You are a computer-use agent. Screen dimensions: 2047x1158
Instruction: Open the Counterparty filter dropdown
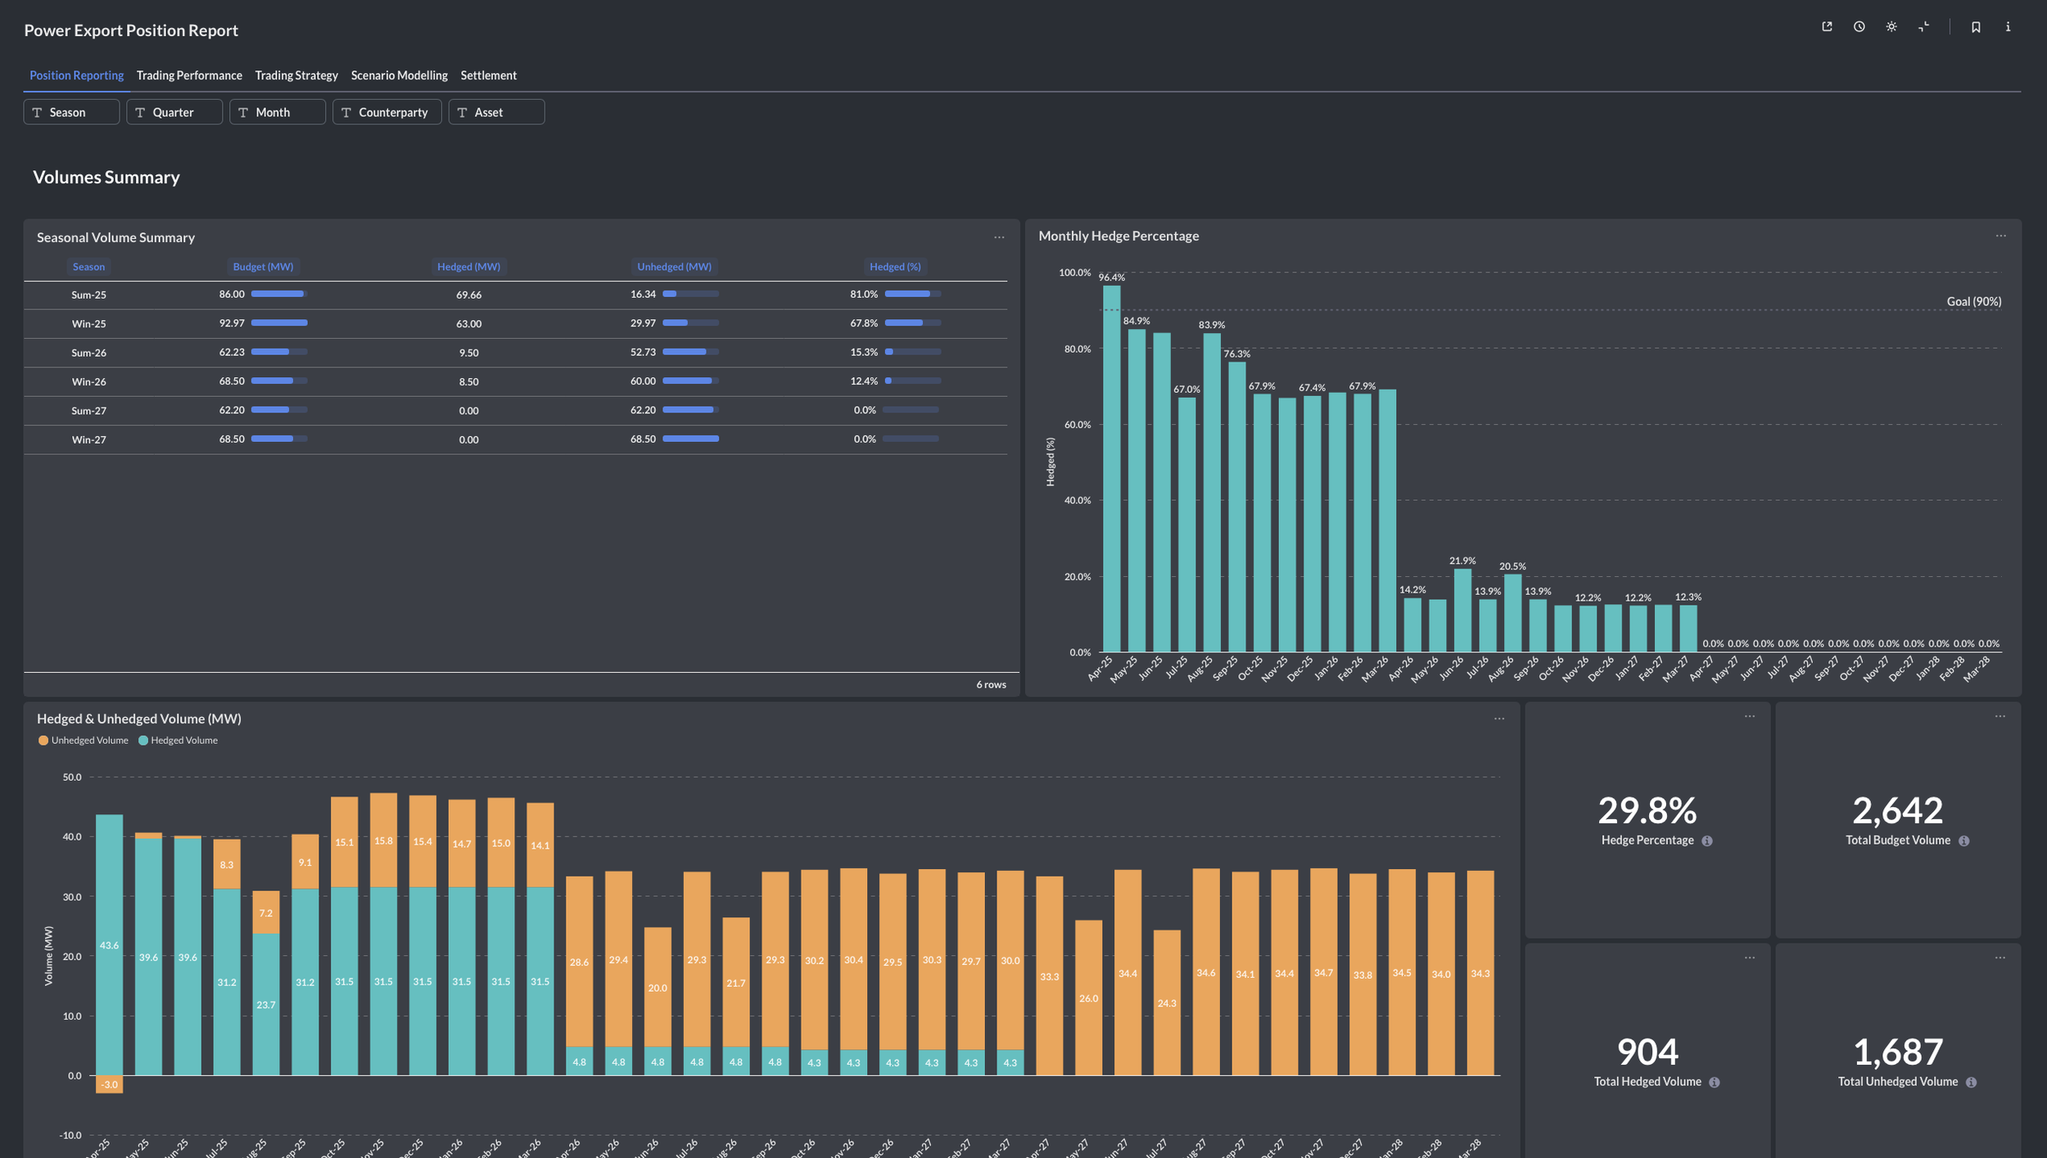[x=386, y=112]
